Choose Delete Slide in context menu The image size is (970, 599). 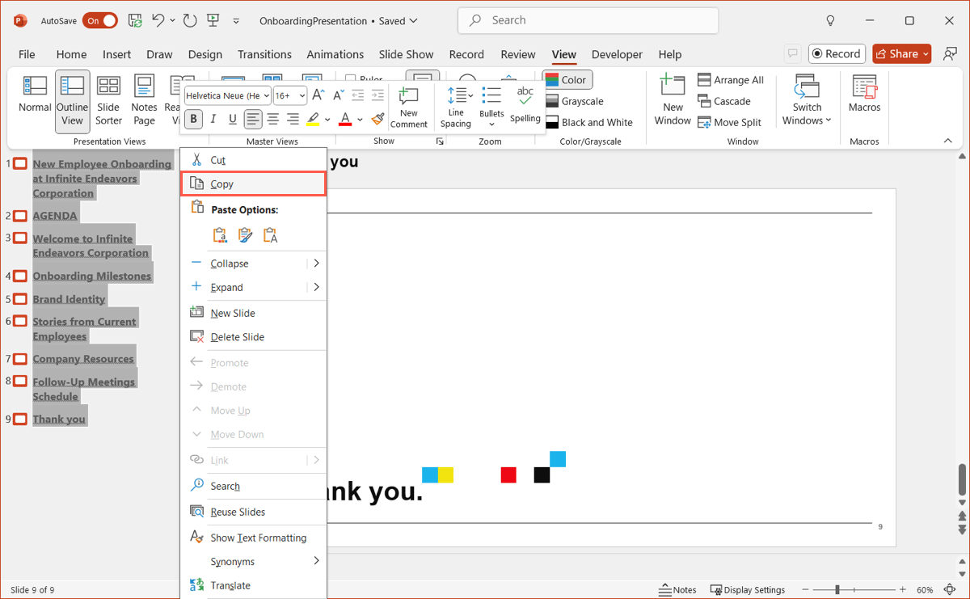[253, 336]
